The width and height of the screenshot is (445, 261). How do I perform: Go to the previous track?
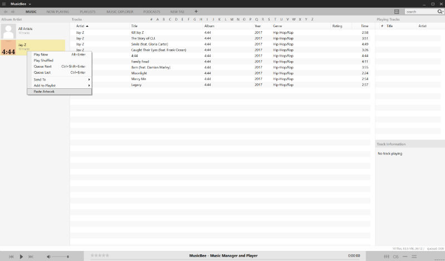click(x=12, y=256)
